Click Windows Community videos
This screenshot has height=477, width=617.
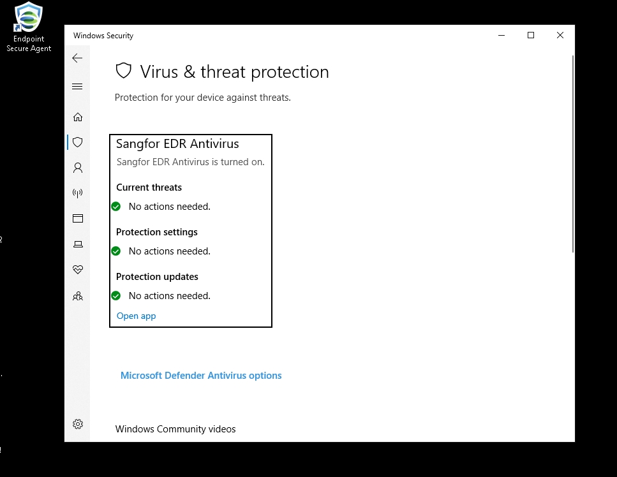pyautogui.click(x=175, y=429)
